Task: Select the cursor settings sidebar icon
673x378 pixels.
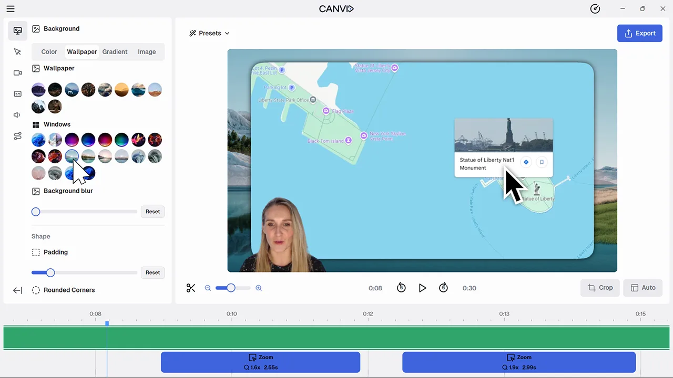Action: (17, 51)
